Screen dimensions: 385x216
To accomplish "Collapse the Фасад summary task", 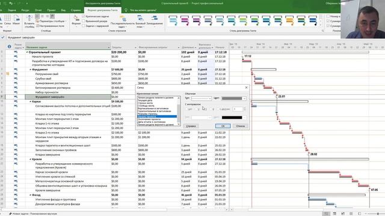I will [x=31, y=195].
